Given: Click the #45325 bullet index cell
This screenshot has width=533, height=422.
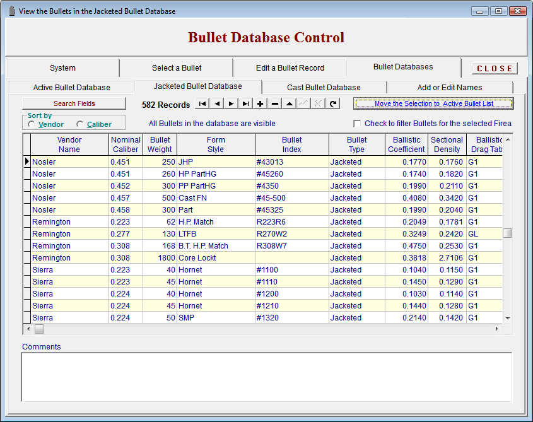Looking at the screenshot, I should click(291, 210).
